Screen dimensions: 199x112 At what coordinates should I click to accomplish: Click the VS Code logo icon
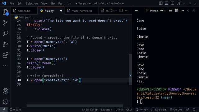(4, 3)
